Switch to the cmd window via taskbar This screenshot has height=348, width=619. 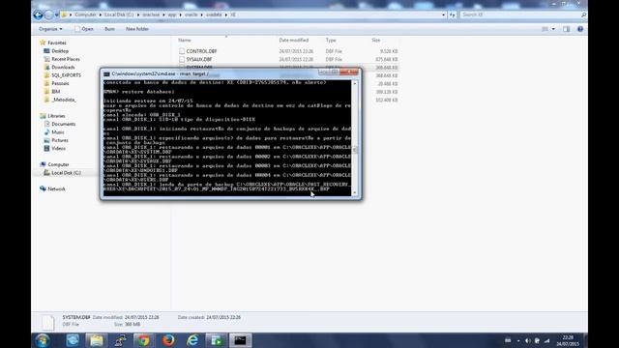point(241,340)
